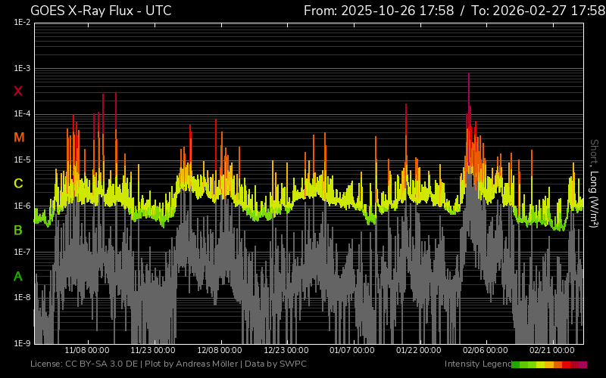Click the green B flare class label
The height and width of the screenshot is (378, 606).
pyautogui.click(x=18, y=230)
